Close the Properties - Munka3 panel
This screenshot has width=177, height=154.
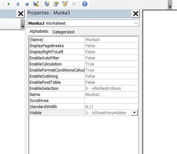click(136, 14)
